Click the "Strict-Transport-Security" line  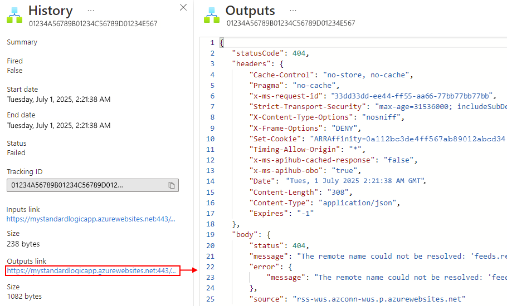(378, 106)
